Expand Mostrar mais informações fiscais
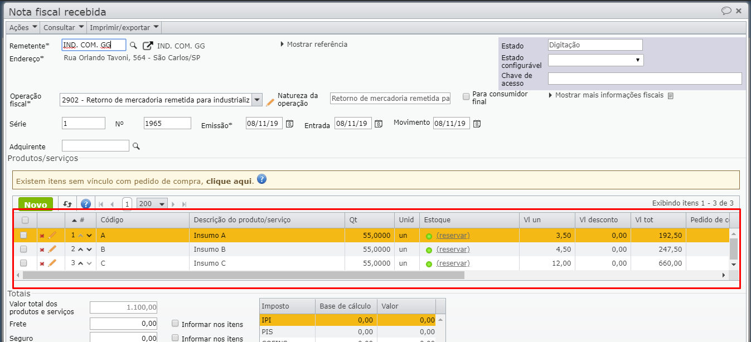 [x=606, y=95]
